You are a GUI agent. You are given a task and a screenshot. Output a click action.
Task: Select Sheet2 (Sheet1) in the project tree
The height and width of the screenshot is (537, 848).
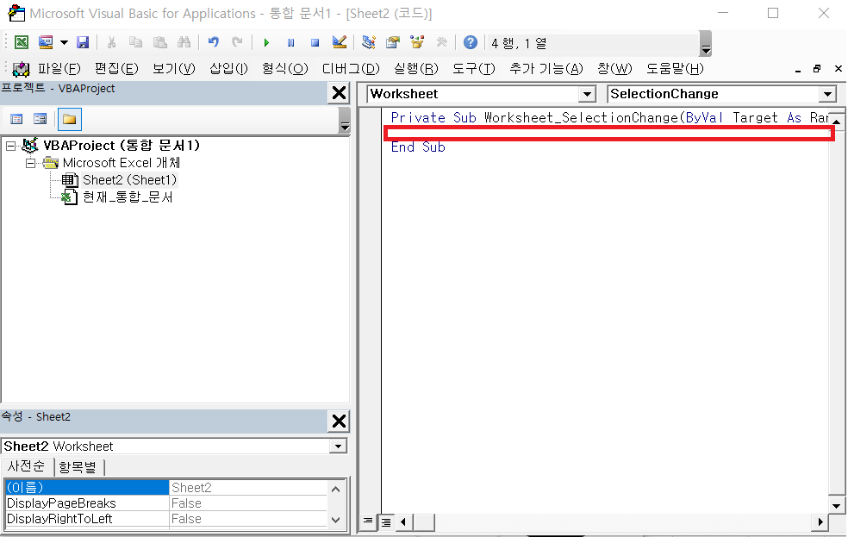tap(129, 180)
